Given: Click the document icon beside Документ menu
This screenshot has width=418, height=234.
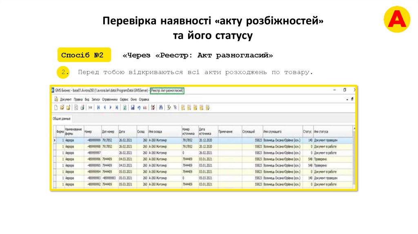Looking at the screenshot, I should click(56, 99).
